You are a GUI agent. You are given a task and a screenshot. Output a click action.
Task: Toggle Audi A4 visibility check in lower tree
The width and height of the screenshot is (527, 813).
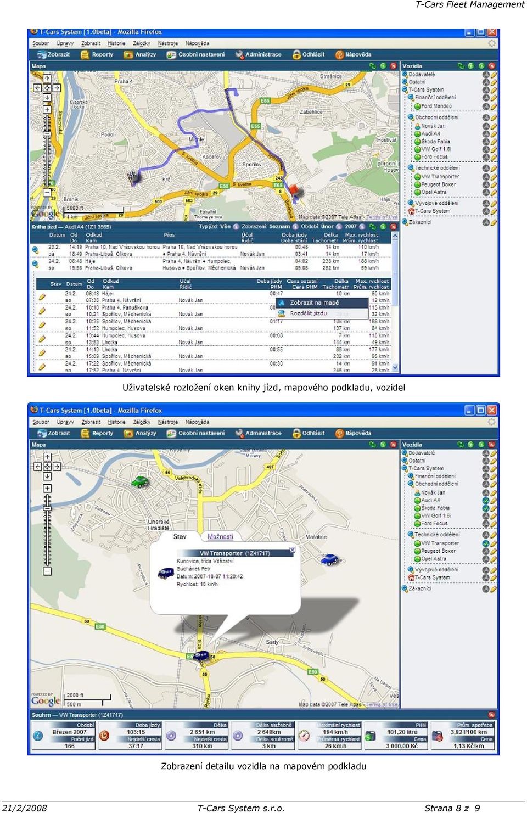[486, 501]
